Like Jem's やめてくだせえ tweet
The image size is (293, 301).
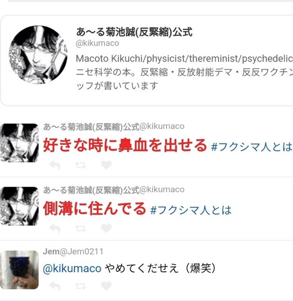coord(106,286)
